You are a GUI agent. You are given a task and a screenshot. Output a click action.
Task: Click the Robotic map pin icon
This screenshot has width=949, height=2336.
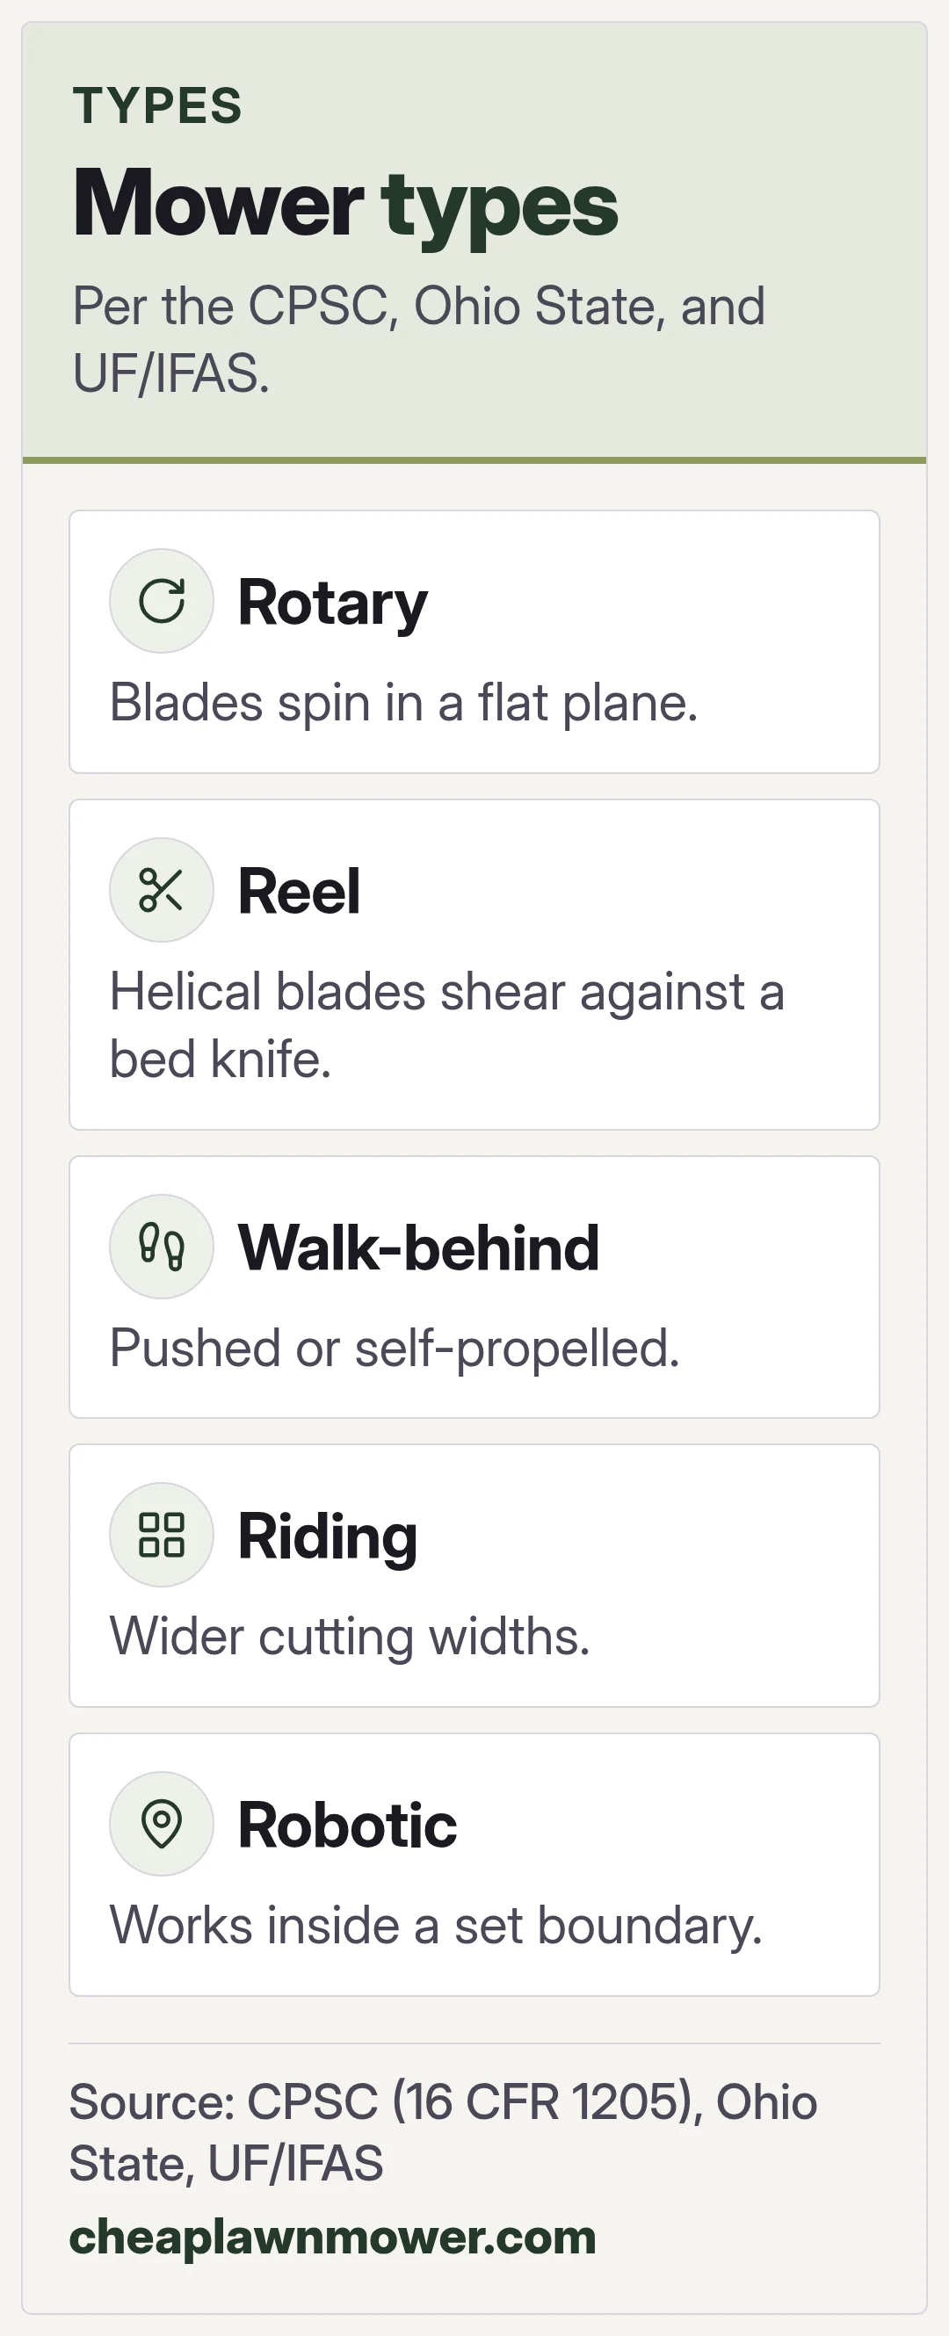click(162, 1823)
